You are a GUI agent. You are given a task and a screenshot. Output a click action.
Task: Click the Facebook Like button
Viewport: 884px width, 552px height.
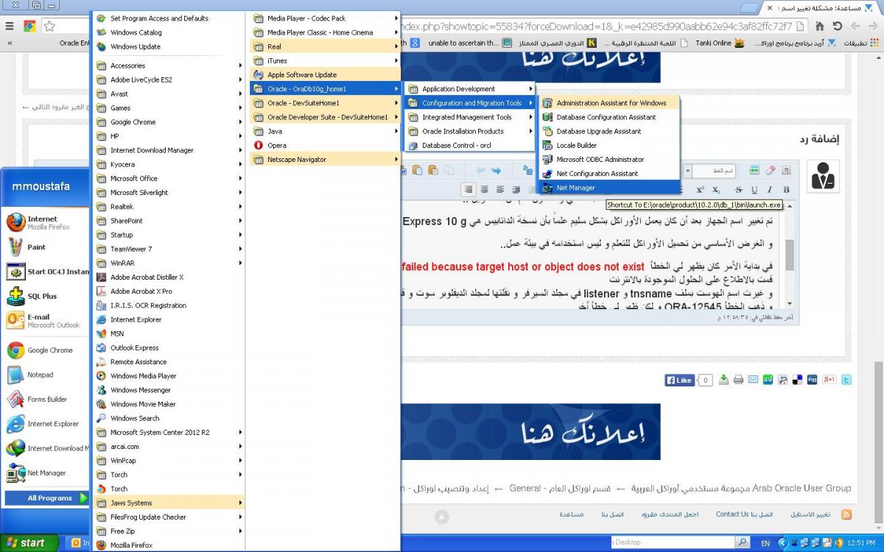(680, 381)
